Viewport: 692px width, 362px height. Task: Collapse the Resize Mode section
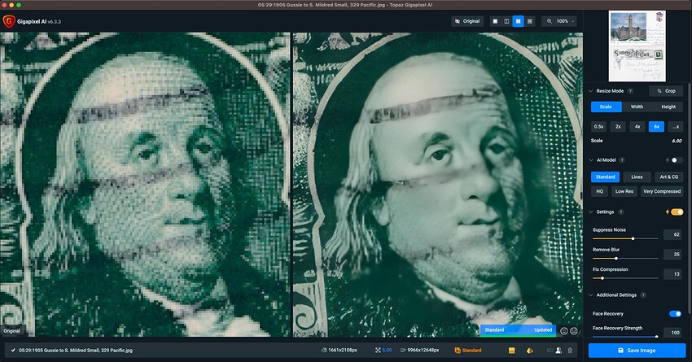click(x=591, y=91)
